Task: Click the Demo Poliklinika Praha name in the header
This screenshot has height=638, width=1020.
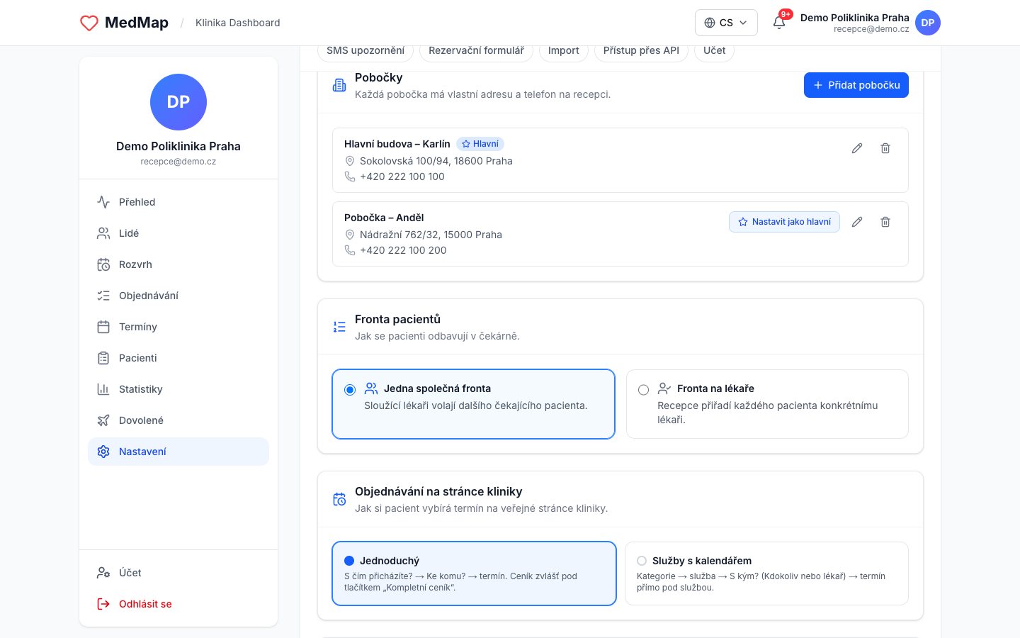Action: pyautogui.click(x=855, y=18)
